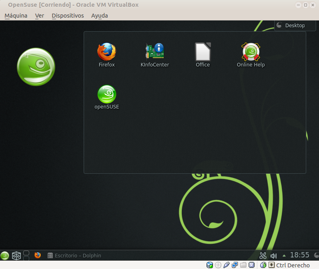
Task: Open the Ayuda menu
Action: (x=99, y=16)
